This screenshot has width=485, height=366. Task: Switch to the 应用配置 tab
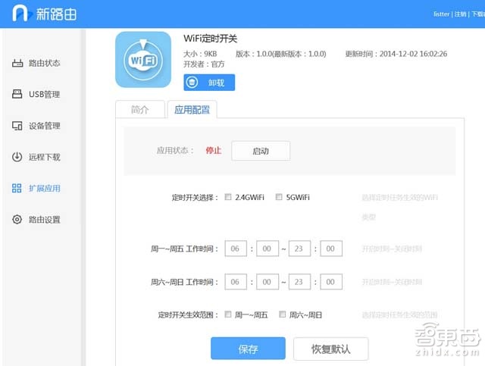192,109
